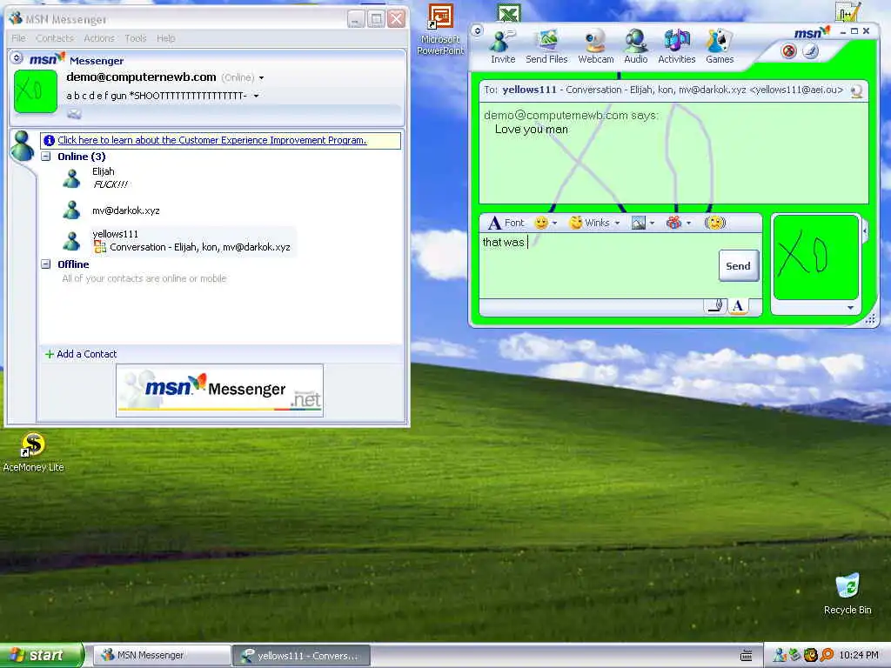Open the background picture dropdown arrow
This screenshot has width=891, height=668.
tap(652, 224)
